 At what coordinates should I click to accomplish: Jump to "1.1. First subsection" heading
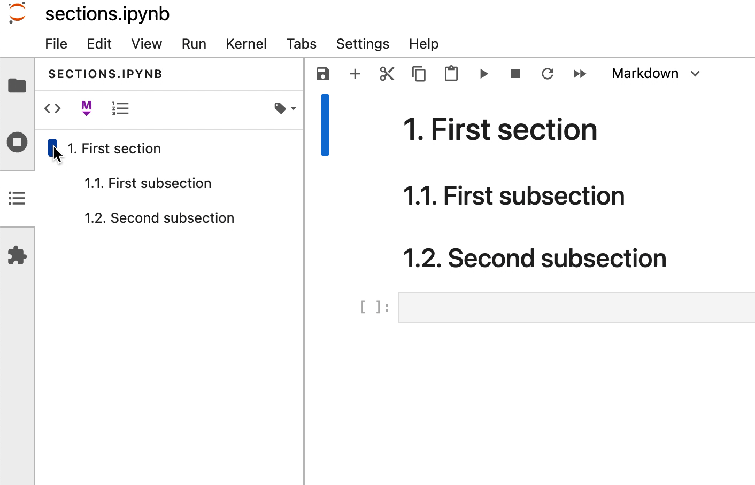coord(148,183)
